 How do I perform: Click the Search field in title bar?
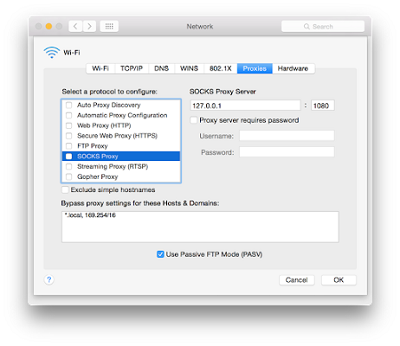(323, 27)
